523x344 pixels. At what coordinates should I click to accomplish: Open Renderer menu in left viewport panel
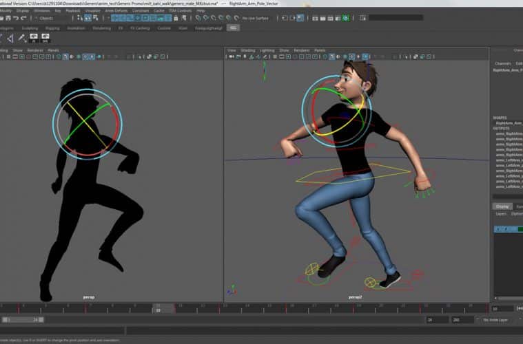35,50
